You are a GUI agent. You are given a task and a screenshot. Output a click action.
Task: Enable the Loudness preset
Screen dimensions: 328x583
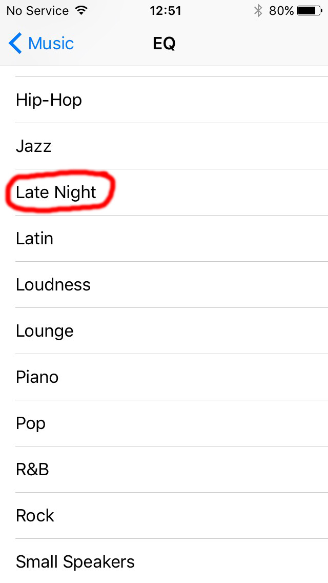[x=164, y=284]
